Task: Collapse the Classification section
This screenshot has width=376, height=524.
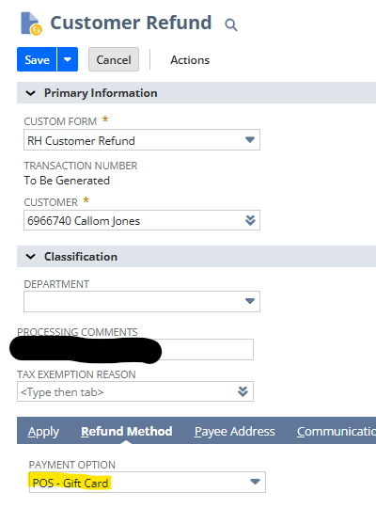Action: click(30, 257)
